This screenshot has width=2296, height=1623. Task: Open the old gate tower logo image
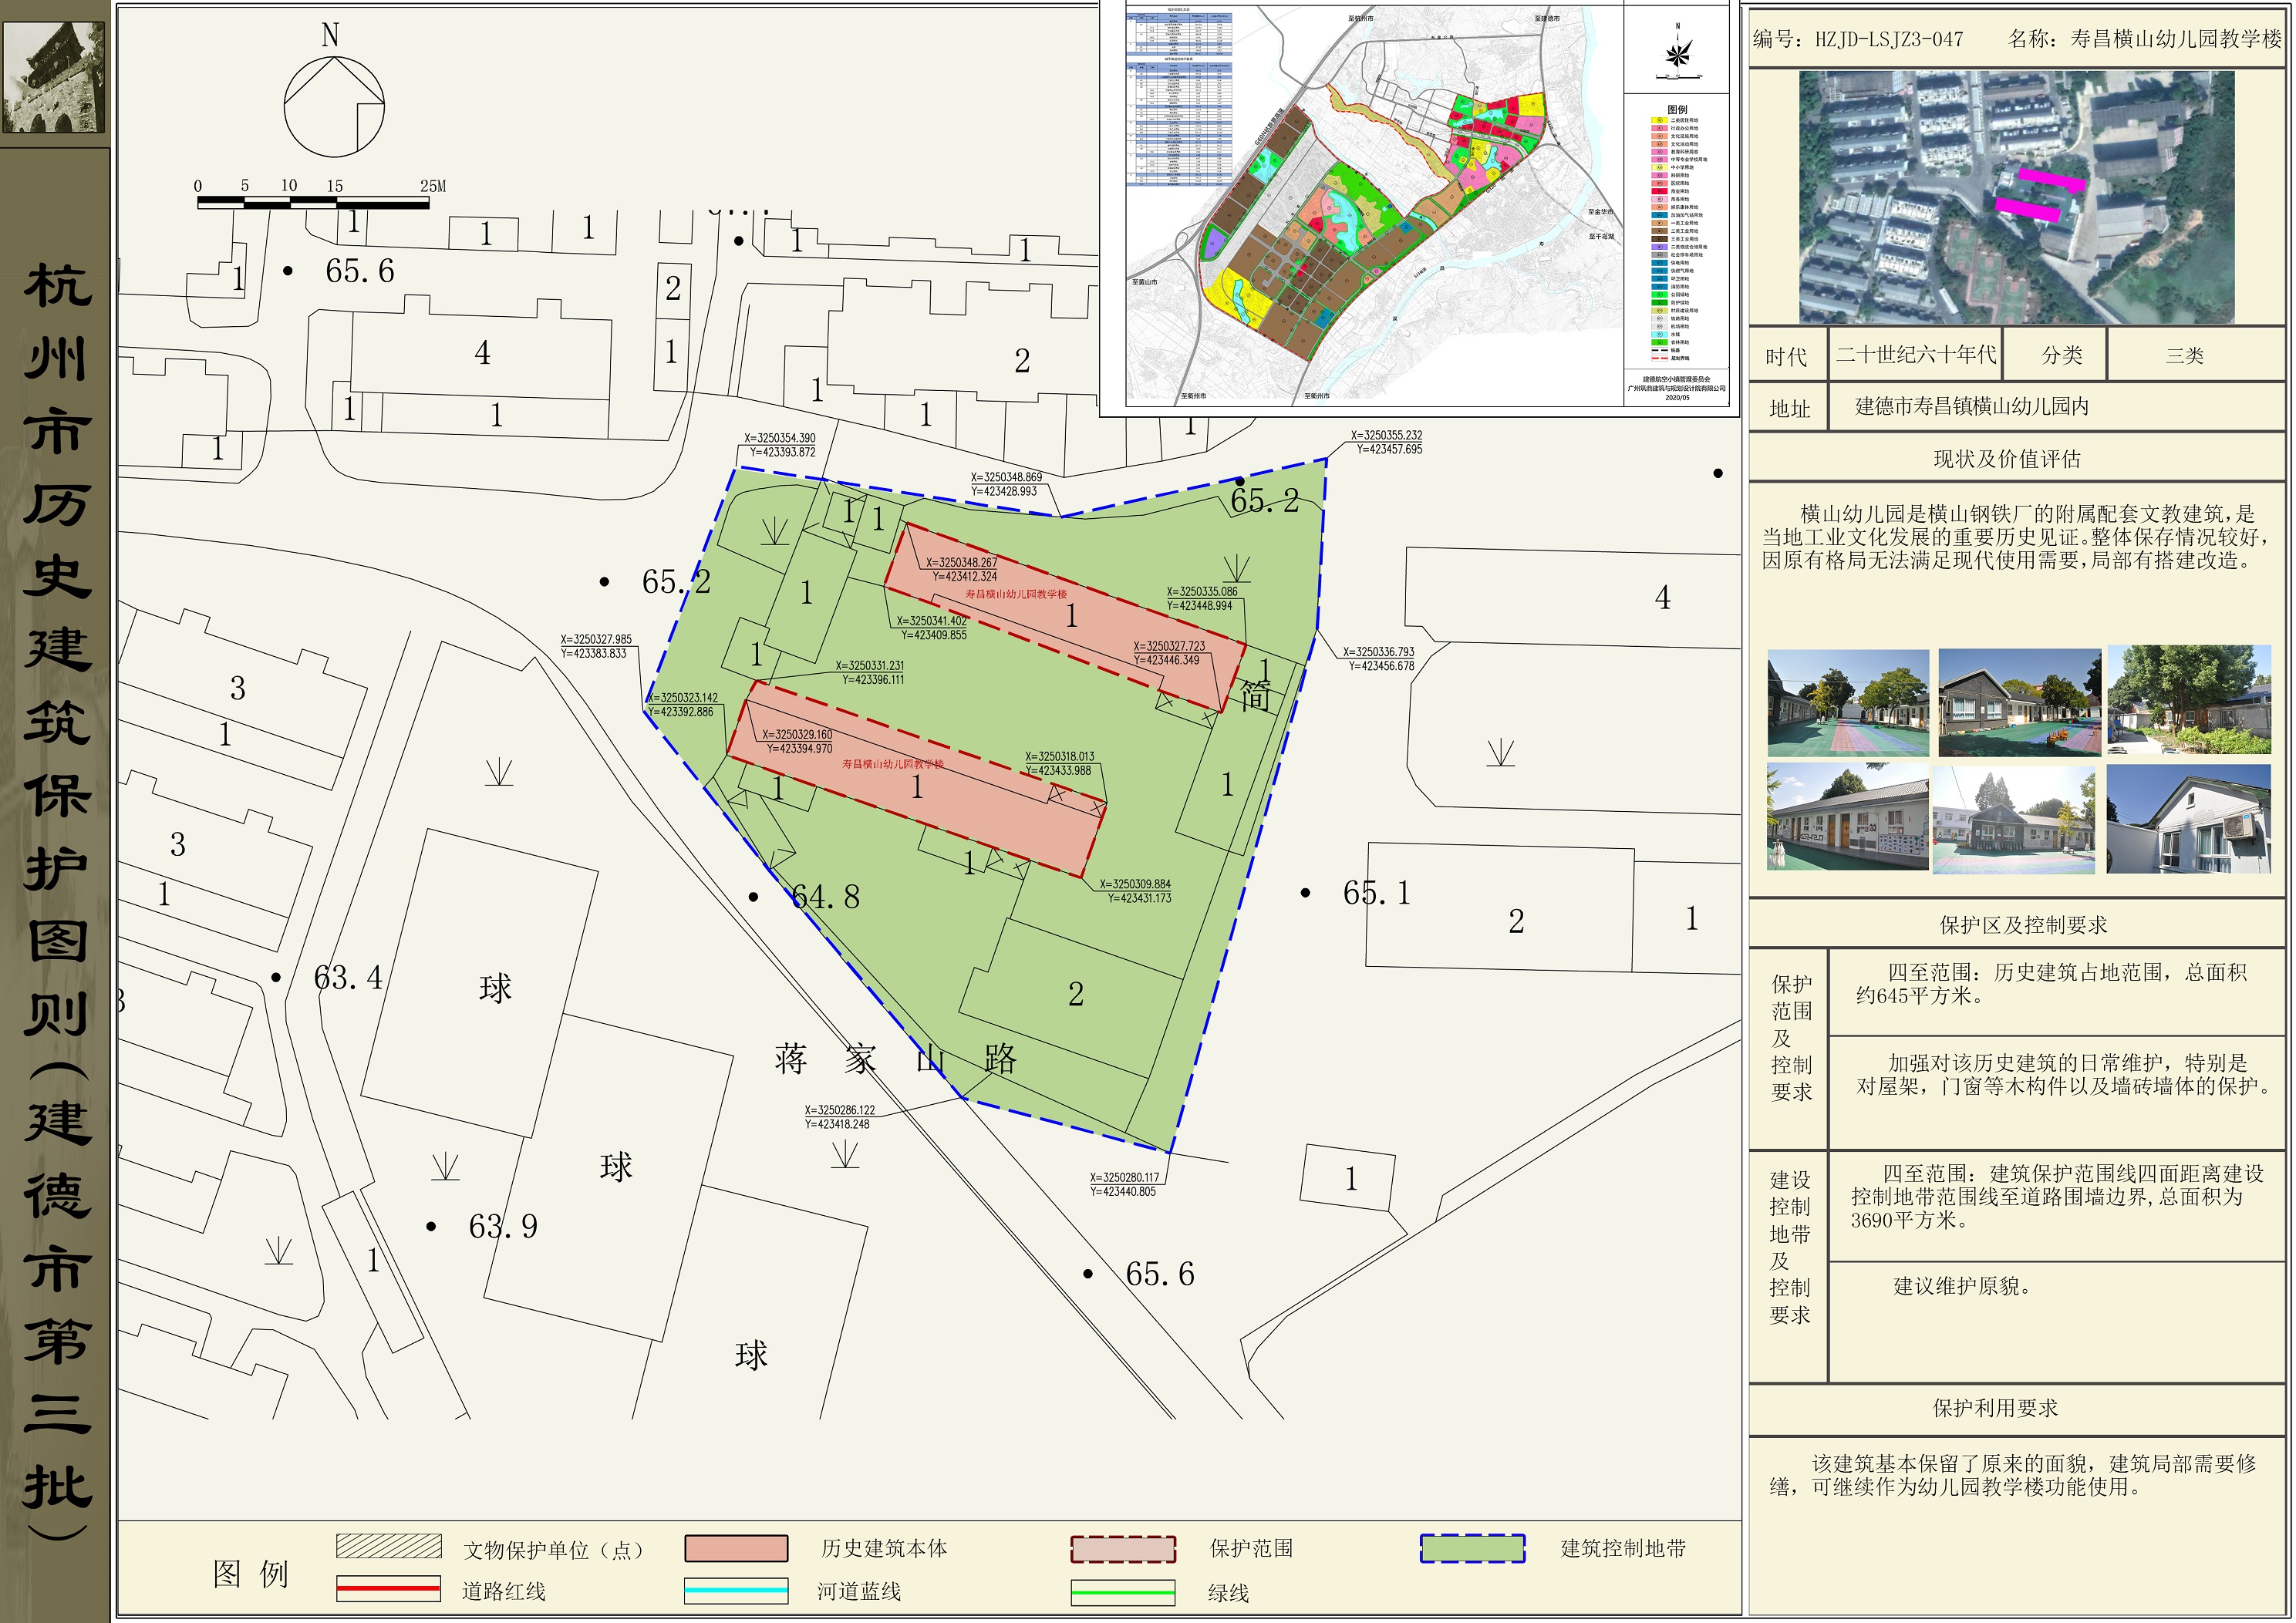tap(54, 78)
